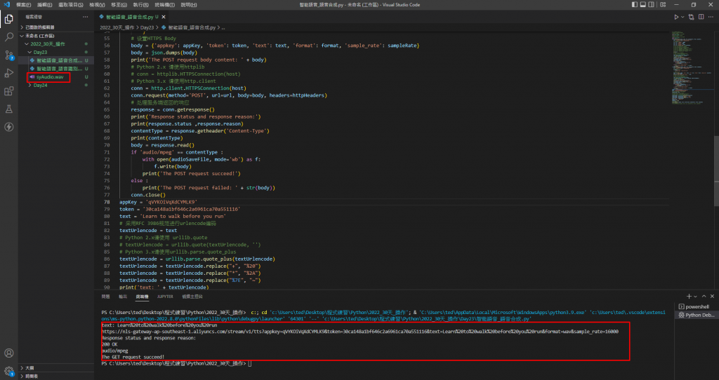
Task: Click the VS Code logo icon
Action: 6,5
